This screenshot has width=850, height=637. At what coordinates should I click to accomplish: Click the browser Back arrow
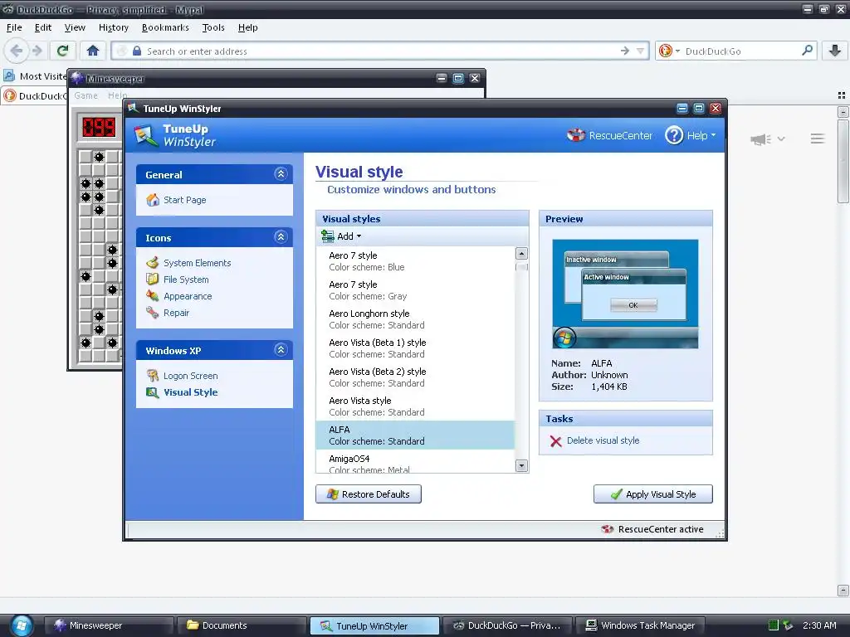pyautogui.click(x=17, y=51)
